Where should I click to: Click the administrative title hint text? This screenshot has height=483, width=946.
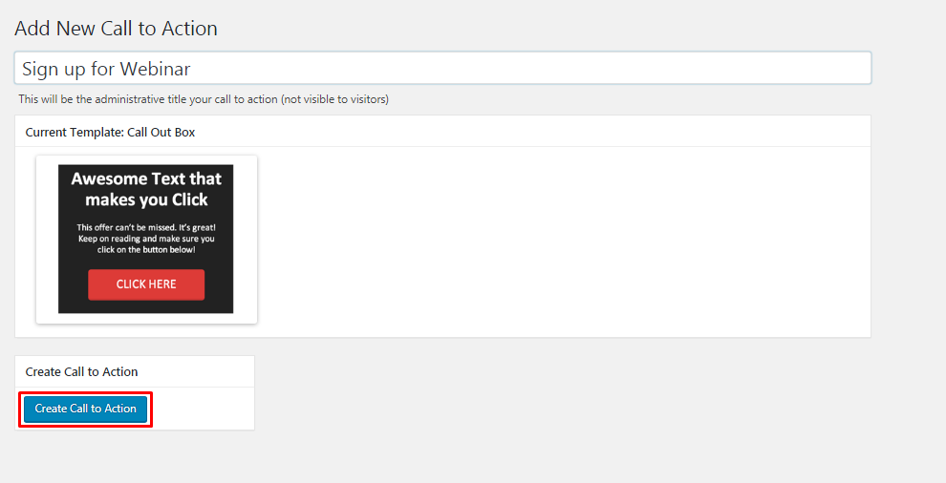click(x=204, y=99)
